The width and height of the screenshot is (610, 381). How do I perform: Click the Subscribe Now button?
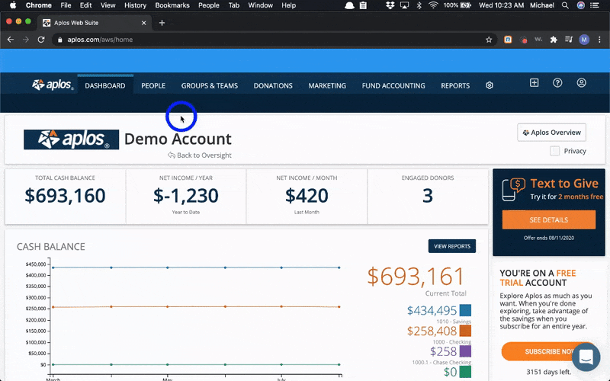549,351
